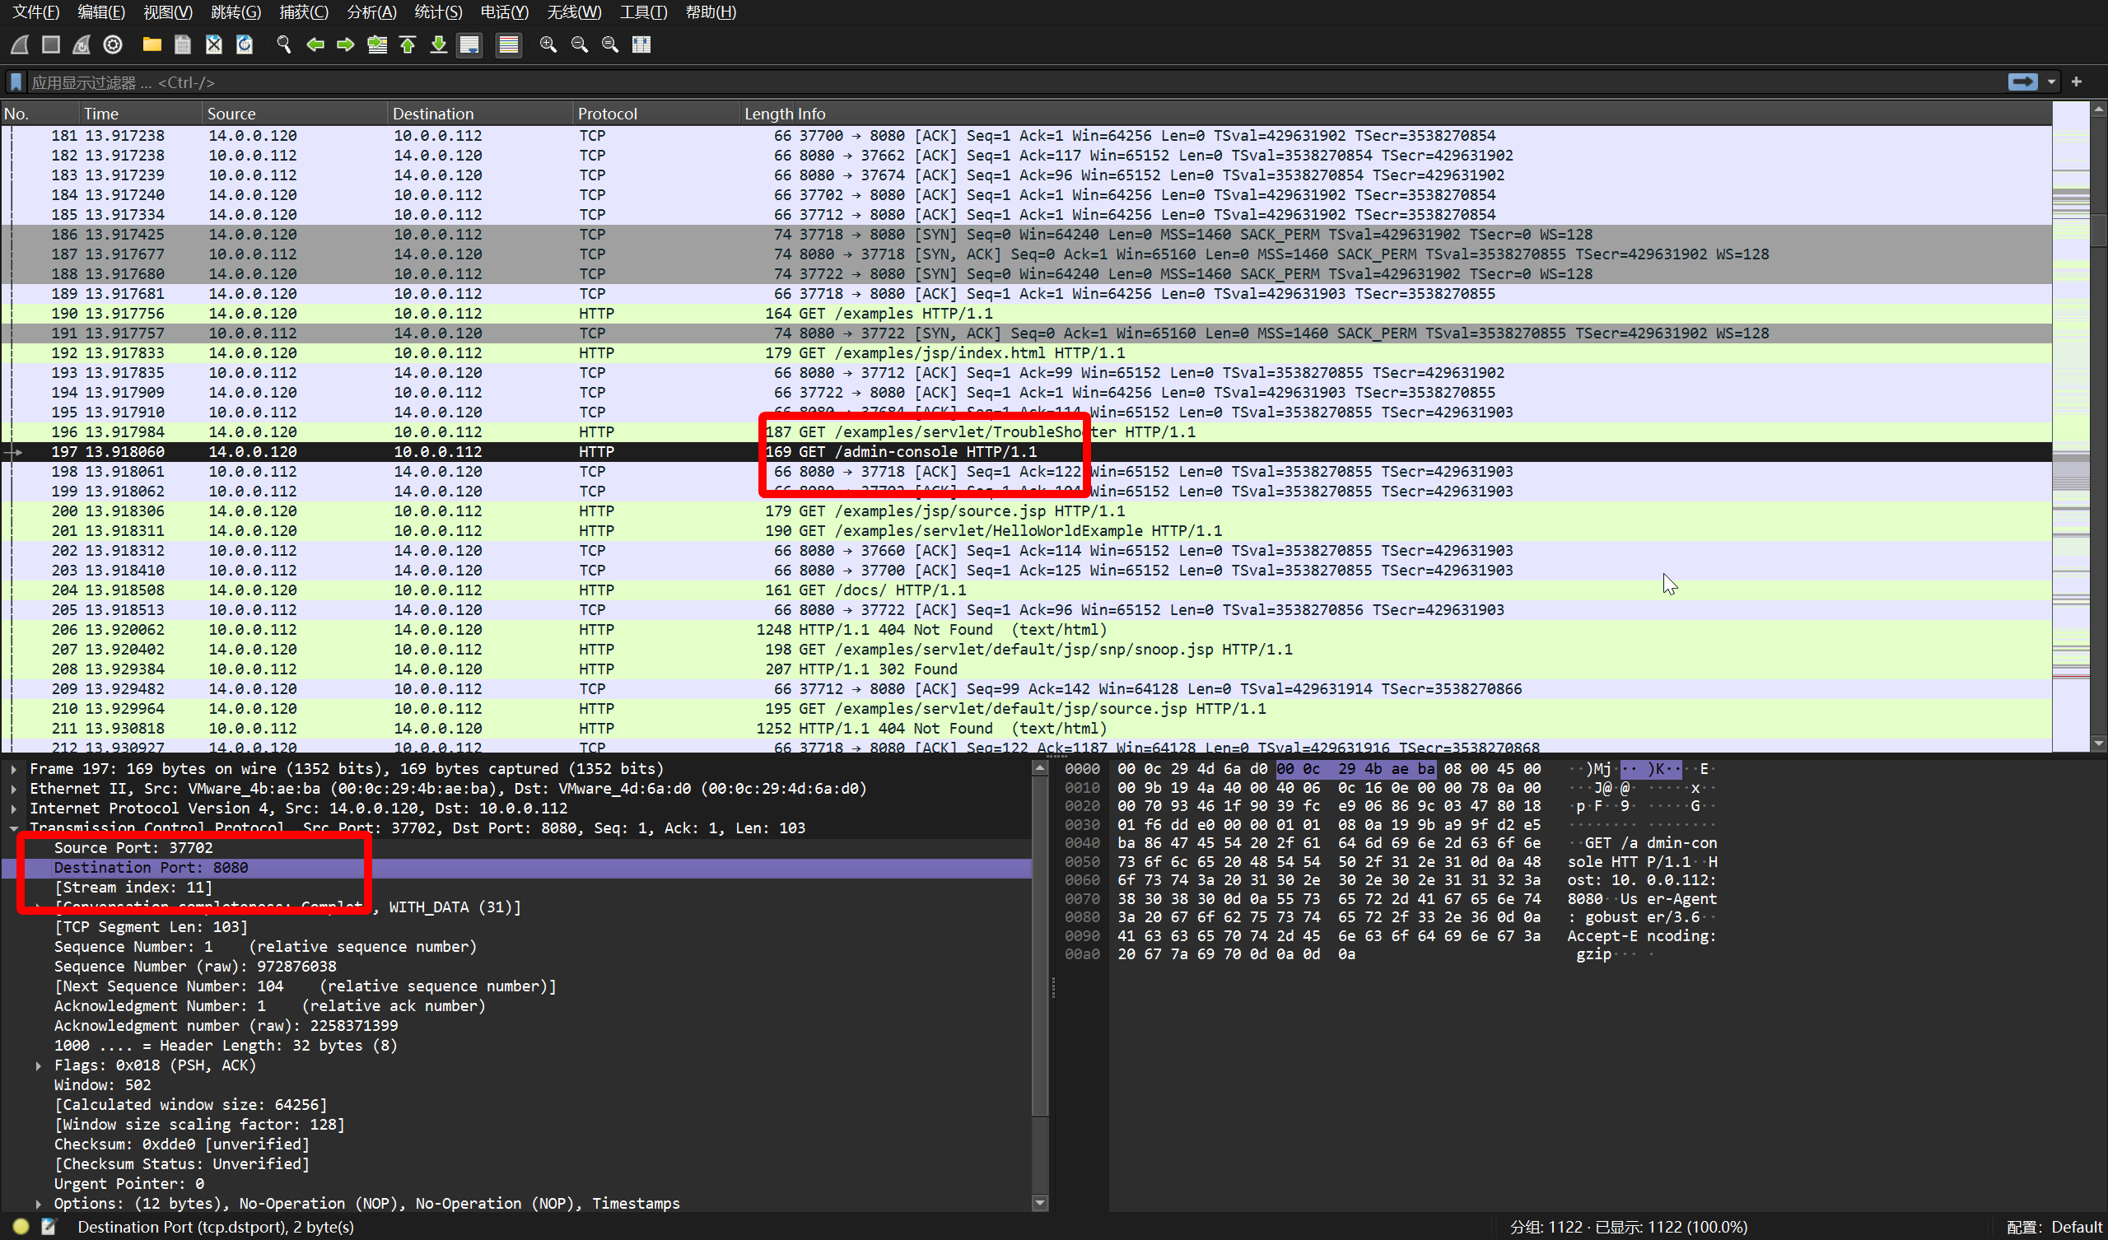Image resolution: width=2108 pixels, height=1240 pixels.
Task: Sort by the Protocol column header
Action: 655,114
